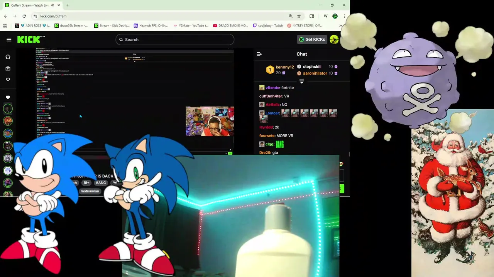Click chat username clqg
This screenshot has width=494, height=277.
(x=269, y=144)
